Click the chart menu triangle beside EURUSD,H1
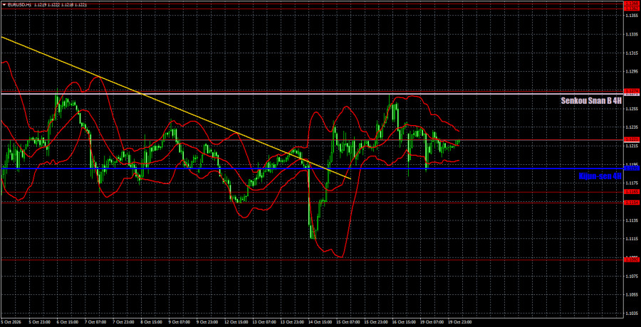The image size is (641, 327). click(x=4, y=4)
